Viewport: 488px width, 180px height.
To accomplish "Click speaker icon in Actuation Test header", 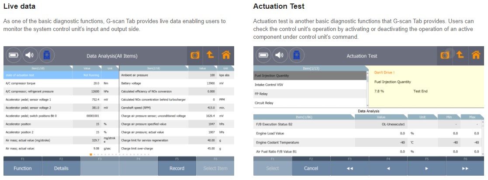I will tap(280, 55).
